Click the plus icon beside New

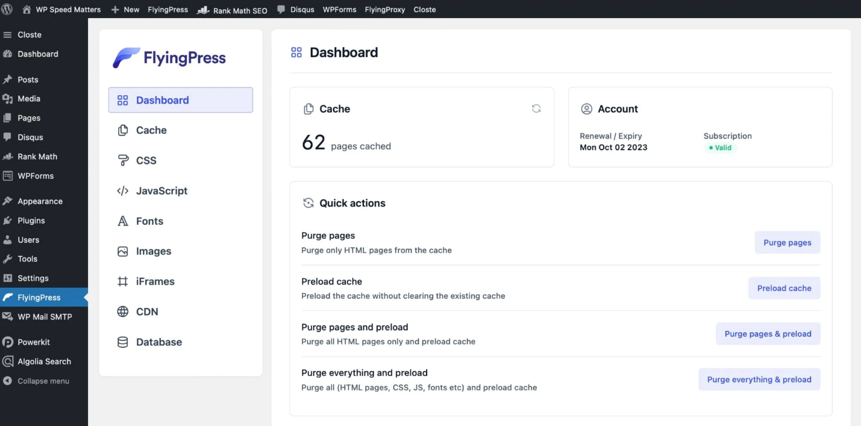[x=115, y=10]
